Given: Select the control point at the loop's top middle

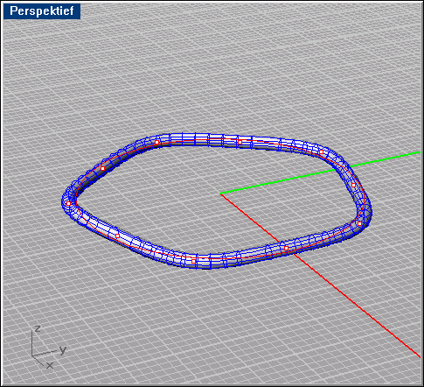Looking at the screenshot, I should [x=240, y=142].
